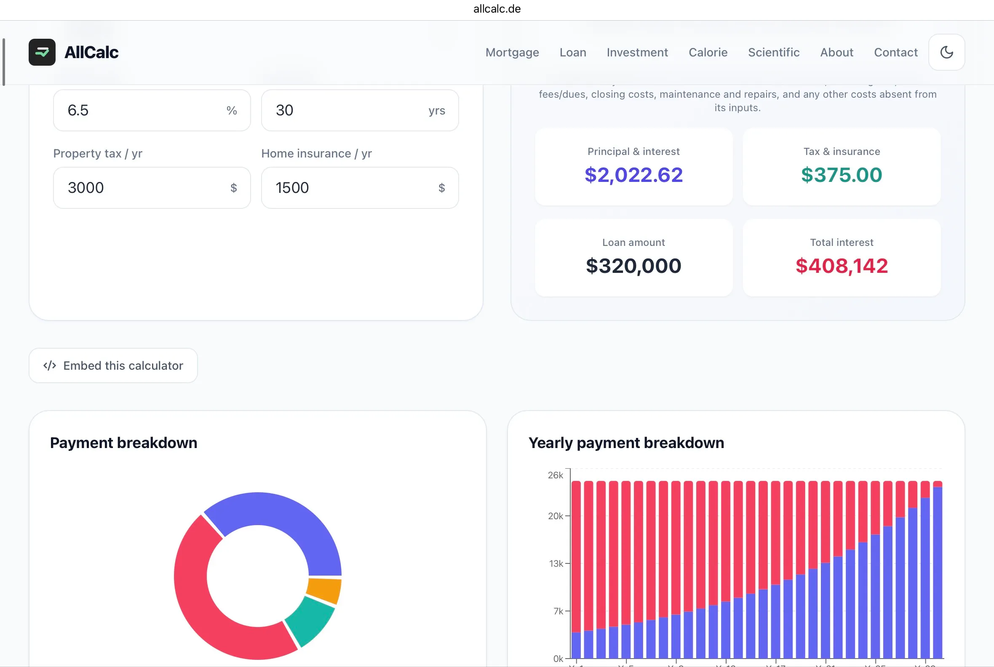Click the 13k y-axis label

tap(556, 564)
